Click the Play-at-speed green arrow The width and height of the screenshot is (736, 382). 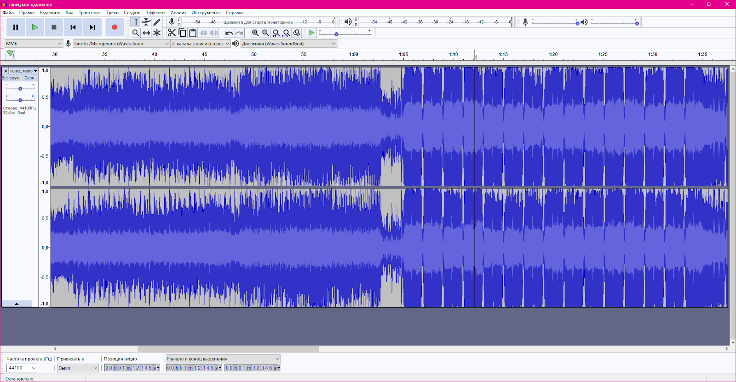pos(311,33)
